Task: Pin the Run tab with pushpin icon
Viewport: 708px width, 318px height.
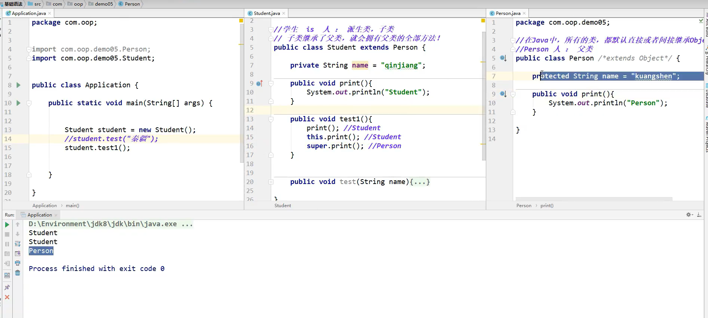Action: (x=7, y=287)
